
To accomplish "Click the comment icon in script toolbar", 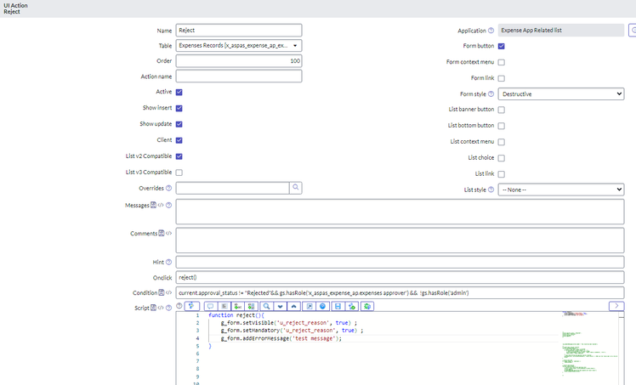I will coord(211,306).
